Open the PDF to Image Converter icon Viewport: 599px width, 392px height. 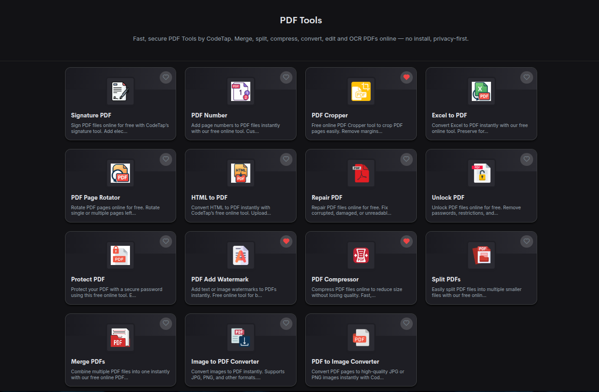pos(361,337)
